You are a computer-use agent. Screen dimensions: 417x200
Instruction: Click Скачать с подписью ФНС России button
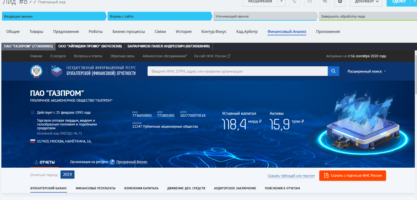point(352,176)
